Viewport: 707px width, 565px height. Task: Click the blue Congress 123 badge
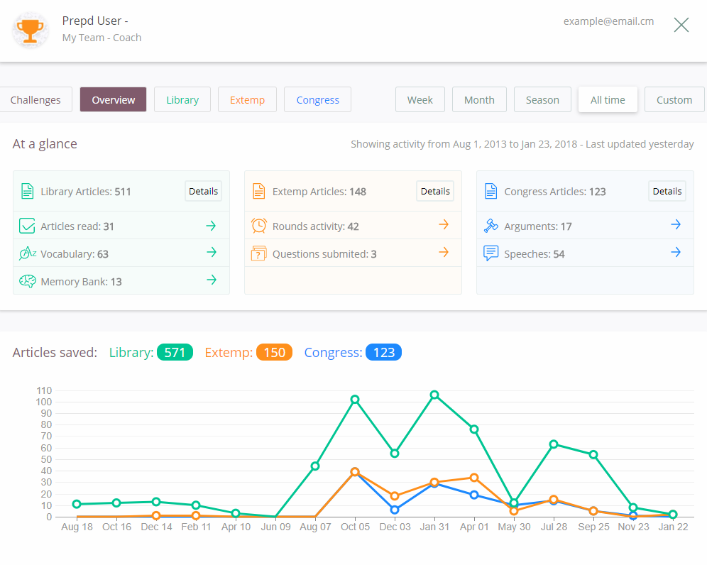point(384,352)
